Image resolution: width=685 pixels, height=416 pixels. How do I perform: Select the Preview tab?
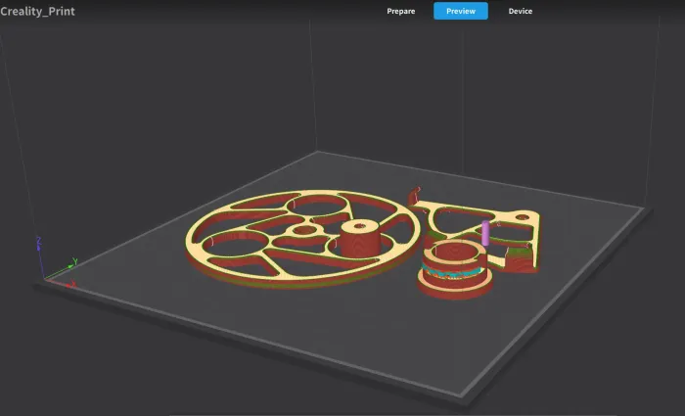(461, 11)
